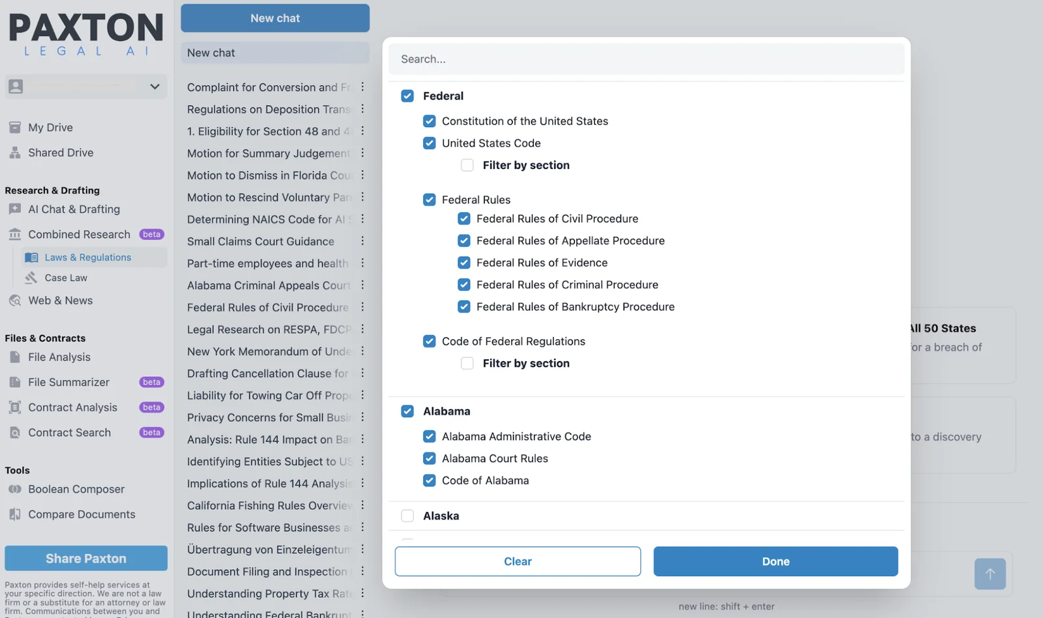Open Web & News in sidebar
This screenshot has height=618, width=1043.
tap(60, 301)
